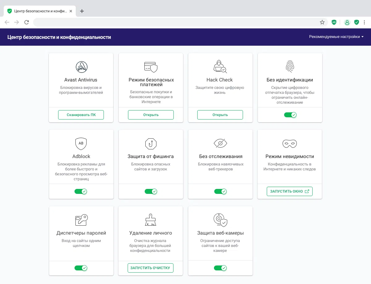Click the Без идентификации heading
Viewport: 371px width, 284px height.
(x=290, y=80)
